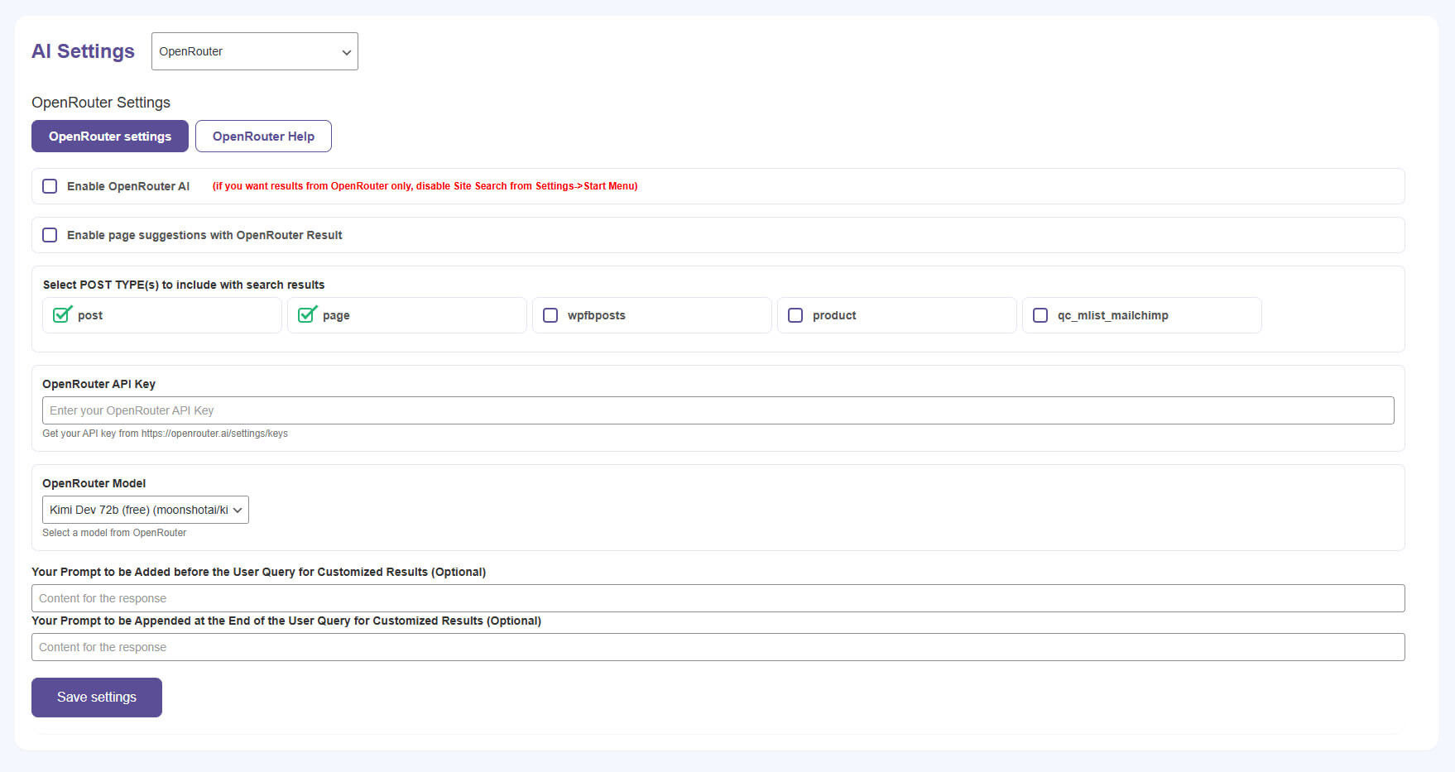Screen dimensions: 1455x772
Task: Expand the OpenRouter Model dropdown
Action: tap(146, 510)
